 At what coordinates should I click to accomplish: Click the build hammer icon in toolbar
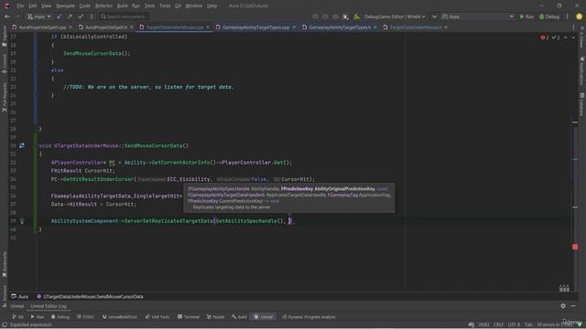(356, 16)
